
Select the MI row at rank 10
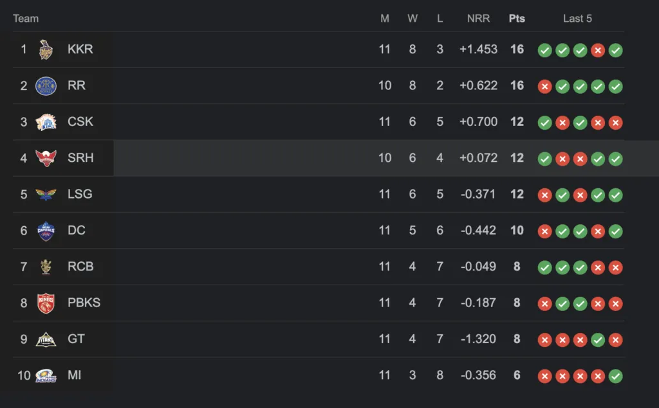[x=319, y=375]
